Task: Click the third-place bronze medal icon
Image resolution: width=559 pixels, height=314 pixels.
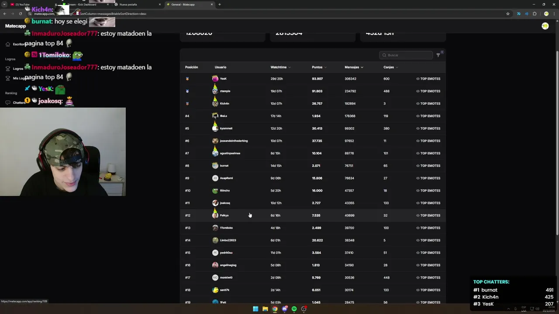Action: pos(187,104)
